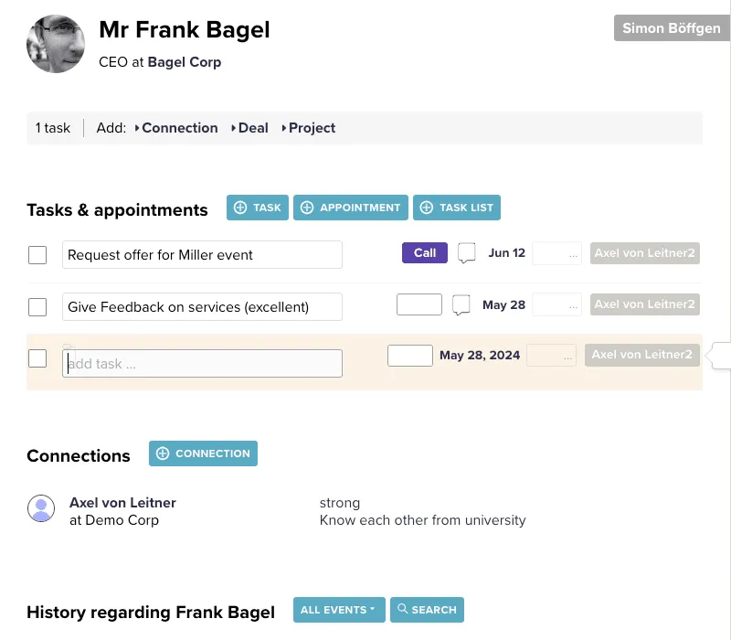Screen dimensions: 731x640
Task: Open the All Events filter dropdown
Action: tap(339, 610)
